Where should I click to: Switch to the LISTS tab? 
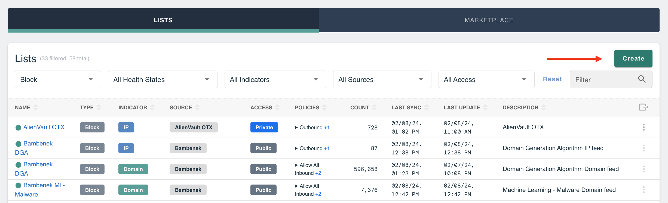[x=163, y=20]
